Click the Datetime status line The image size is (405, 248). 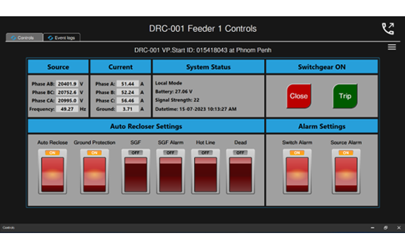(x=196, y=109)
